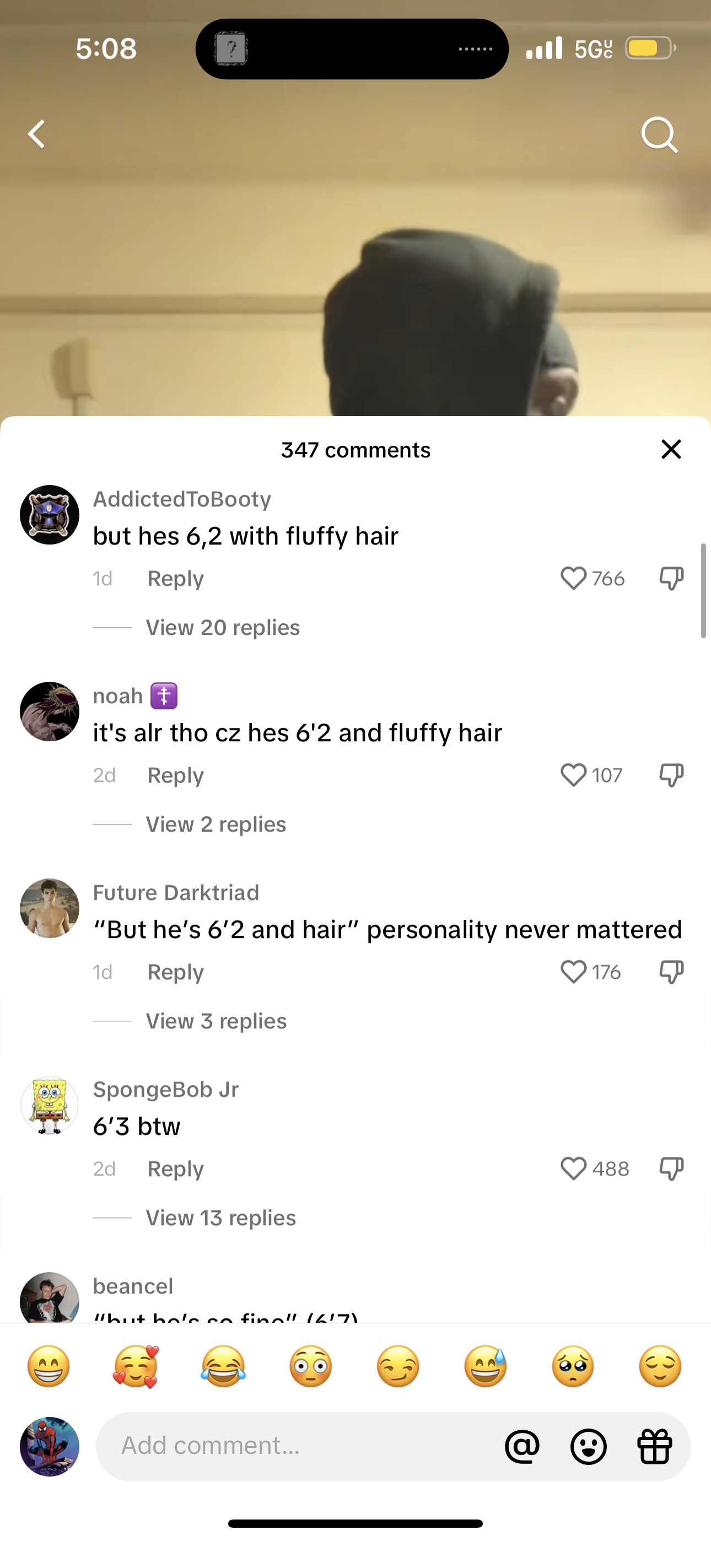Add the pleading face emoji

pos(573,1366)
